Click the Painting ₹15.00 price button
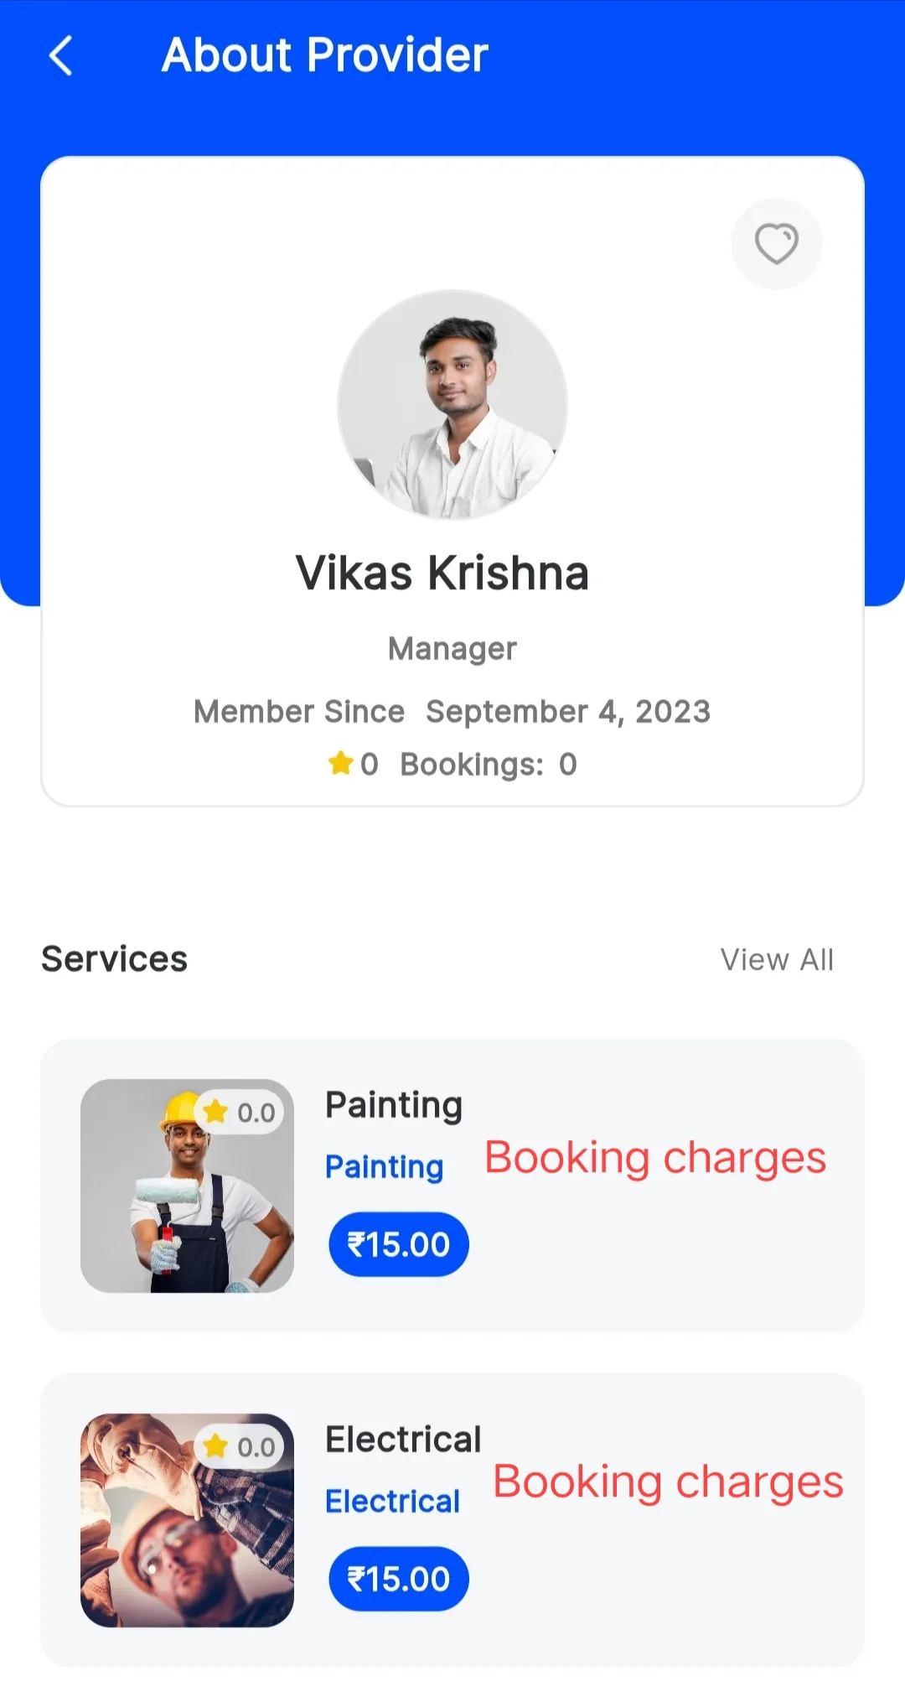The width and height of the screenshot is (905, 1697). click(399, 1244)
